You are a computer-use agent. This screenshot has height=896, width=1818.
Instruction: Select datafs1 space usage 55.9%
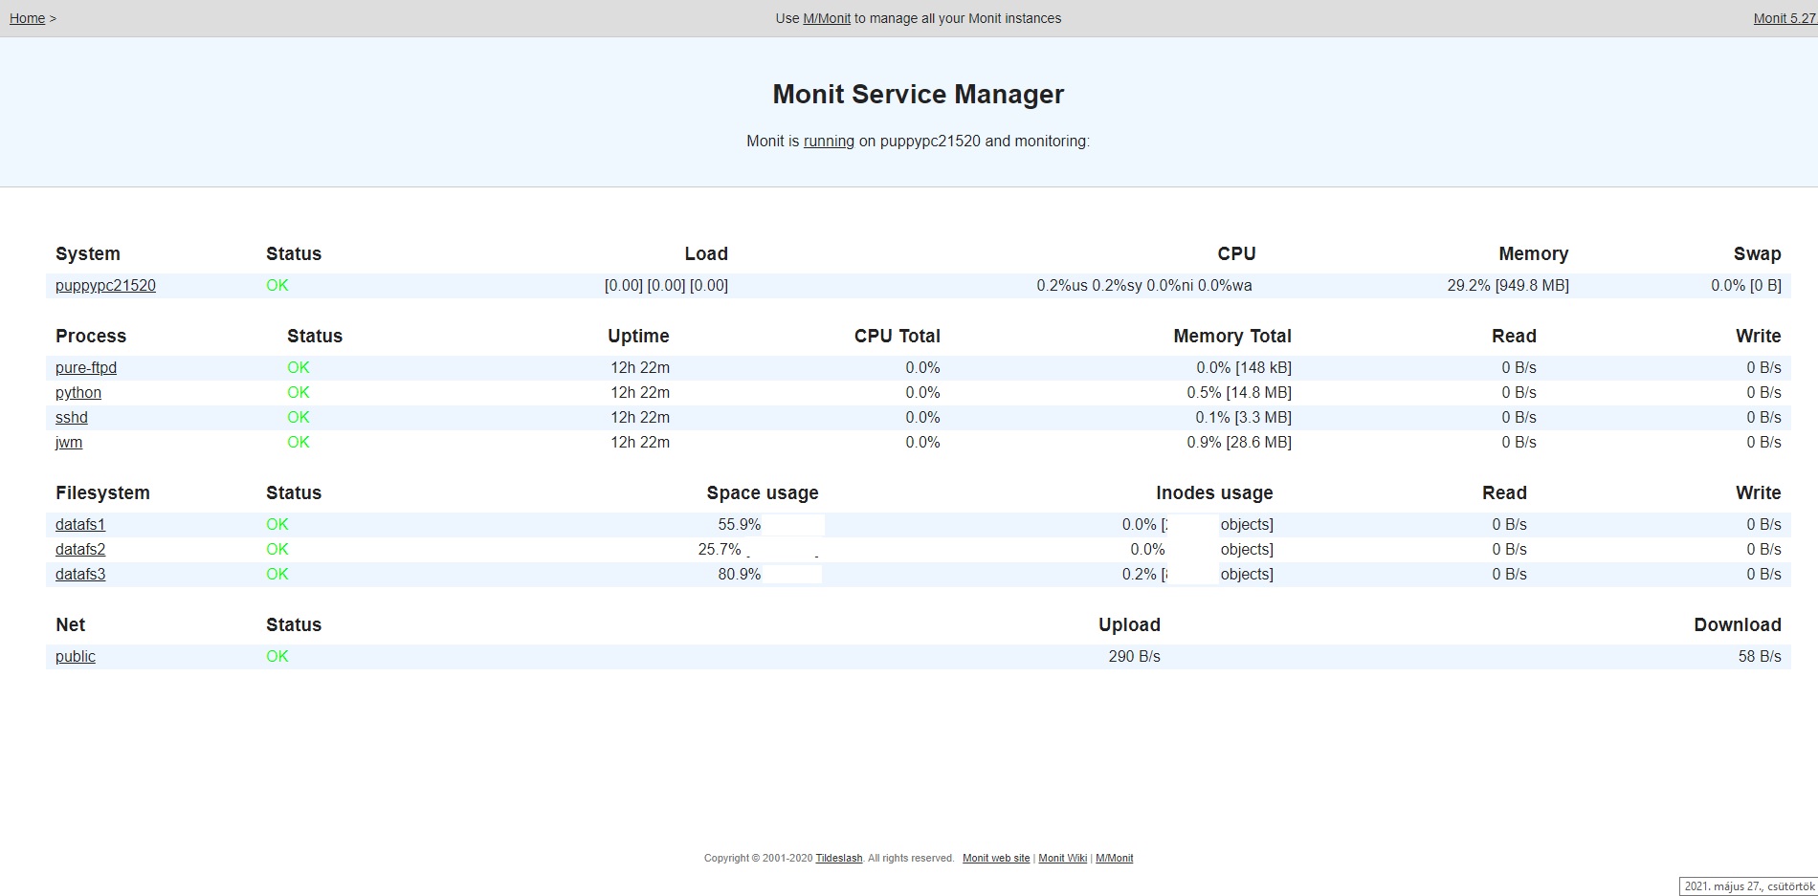(739, 524)
